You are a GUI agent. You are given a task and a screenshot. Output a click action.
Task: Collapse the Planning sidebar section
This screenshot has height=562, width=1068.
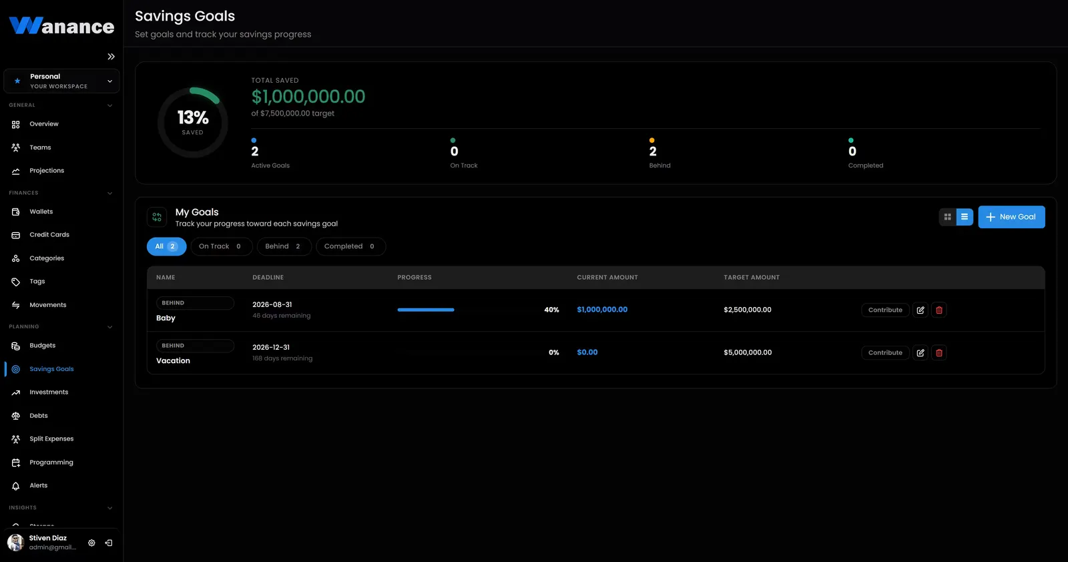click(110, 327)
